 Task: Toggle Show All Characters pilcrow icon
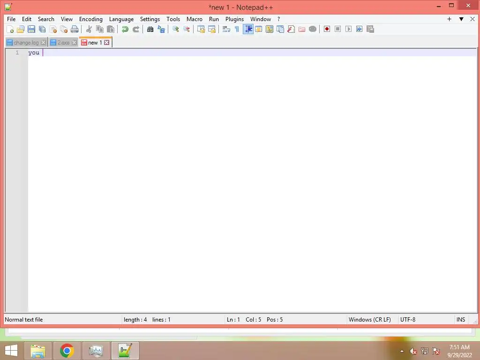tap(237, 29)
